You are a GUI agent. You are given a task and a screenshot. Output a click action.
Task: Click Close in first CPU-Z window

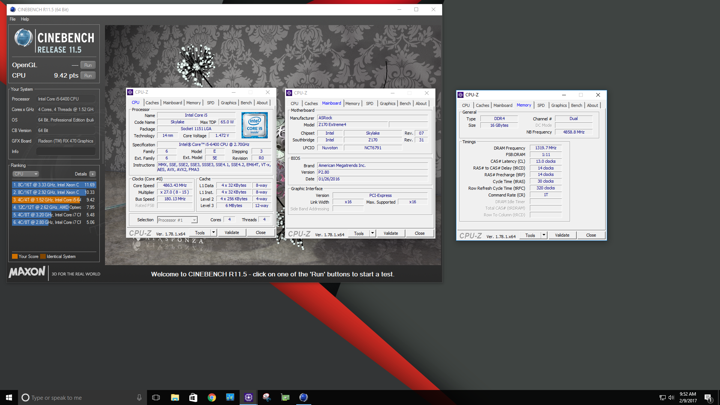click(x=261, y=232)
